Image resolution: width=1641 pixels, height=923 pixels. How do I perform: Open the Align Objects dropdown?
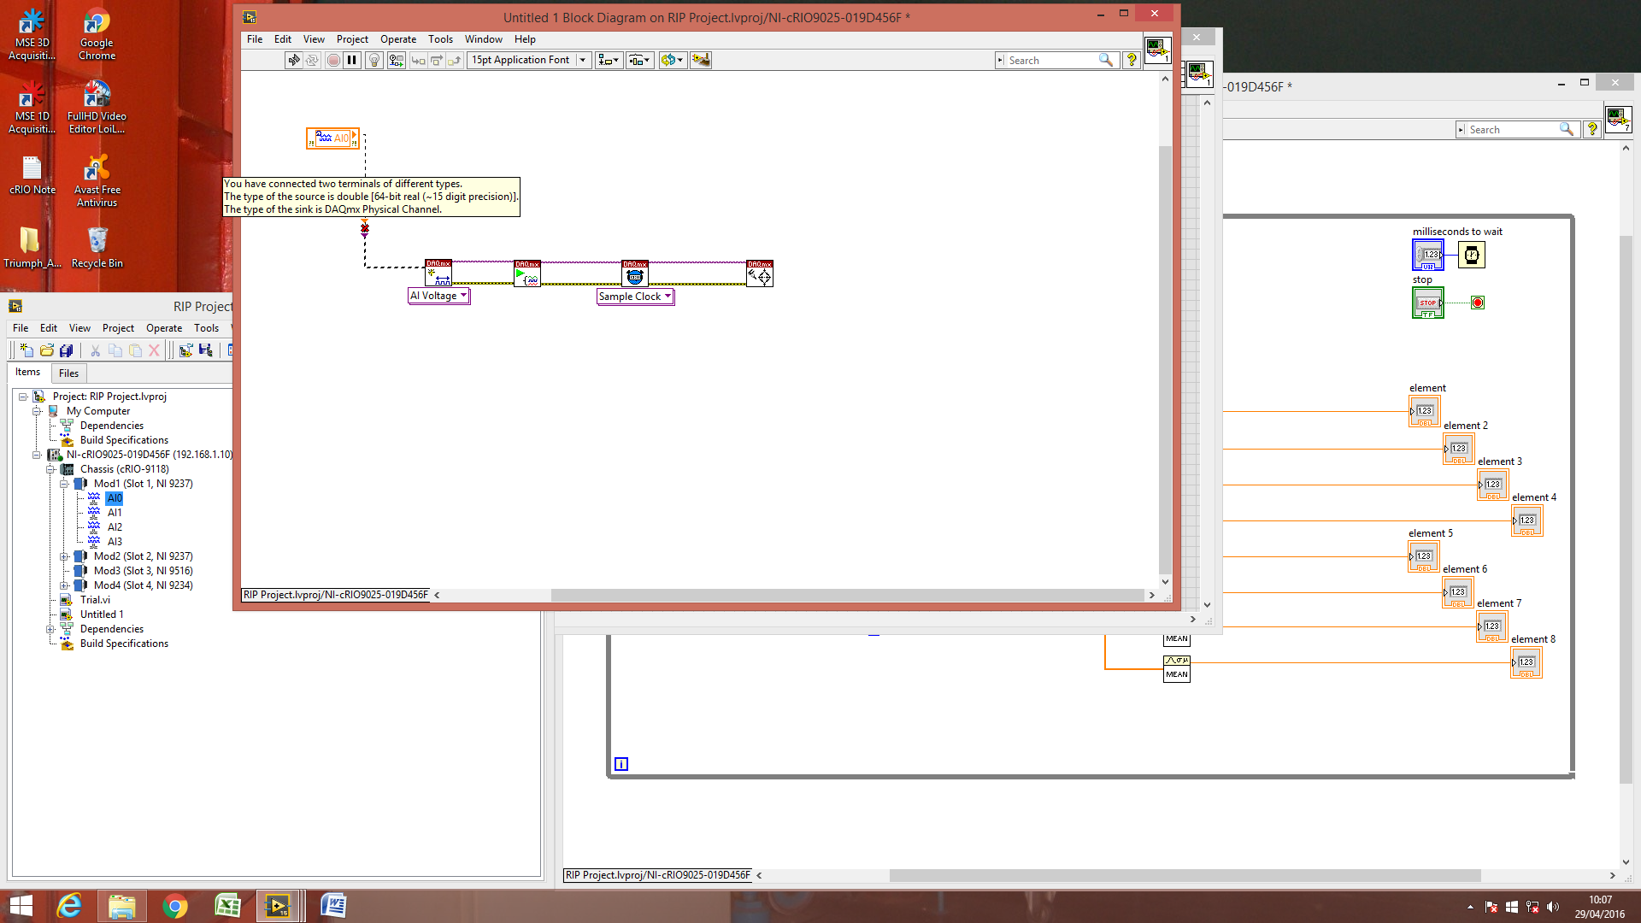click(x=609, y=60)
